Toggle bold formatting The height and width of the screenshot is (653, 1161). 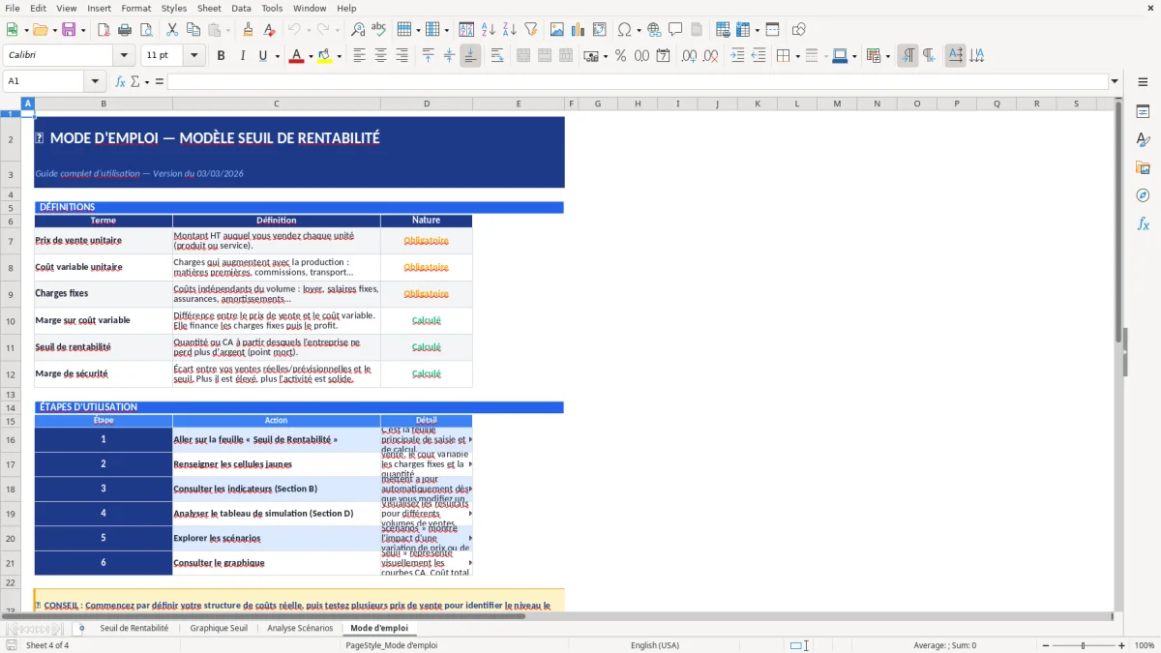point(221,55)
